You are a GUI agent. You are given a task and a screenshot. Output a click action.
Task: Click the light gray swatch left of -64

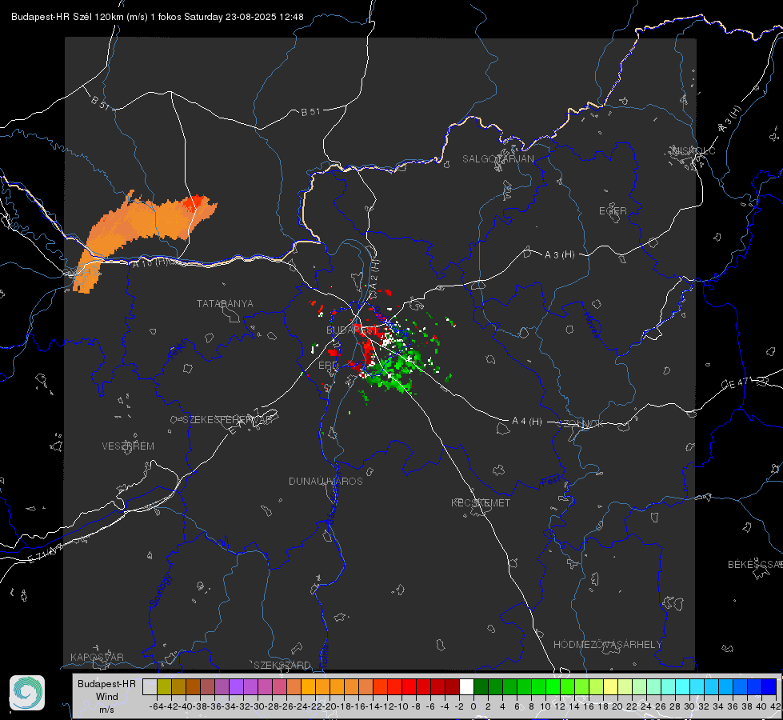[x=150, y=687]
